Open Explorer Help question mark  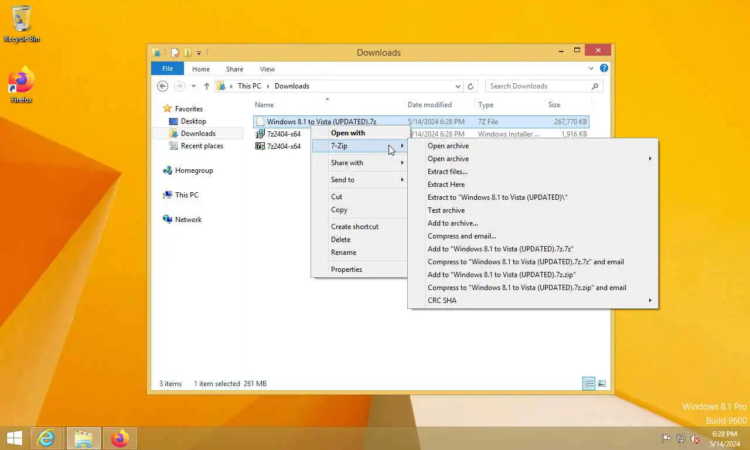point(604,69)
